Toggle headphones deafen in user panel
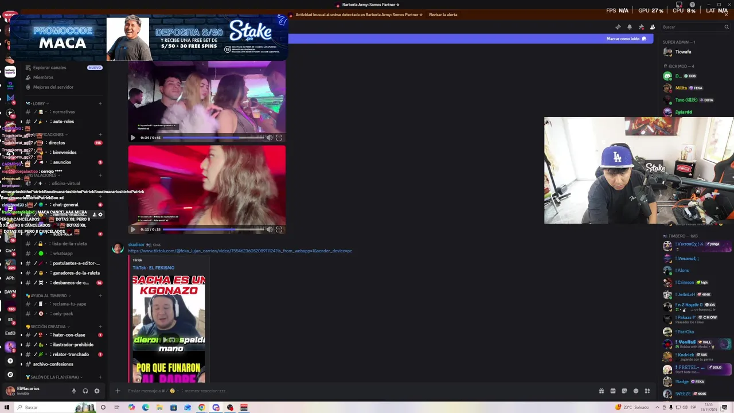 tap(85, 391)
